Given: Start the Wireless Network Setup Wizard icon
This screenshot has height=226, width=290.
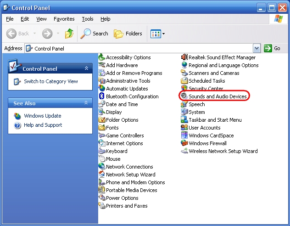Looking at the screenshot, I should click(x=184, y=151).
